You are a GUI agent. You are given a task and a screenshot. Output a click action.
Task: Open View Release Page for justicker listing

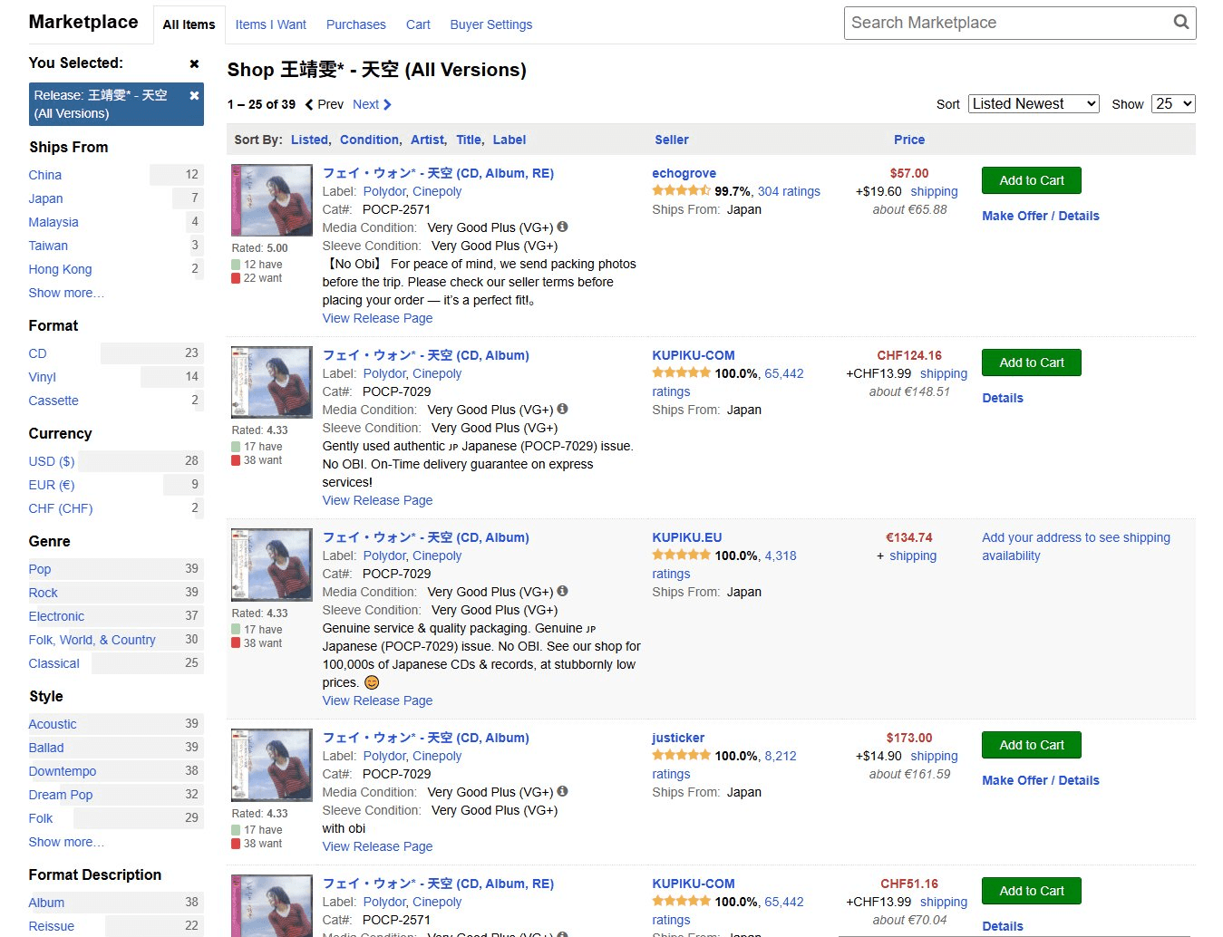(x=377, y=846)
